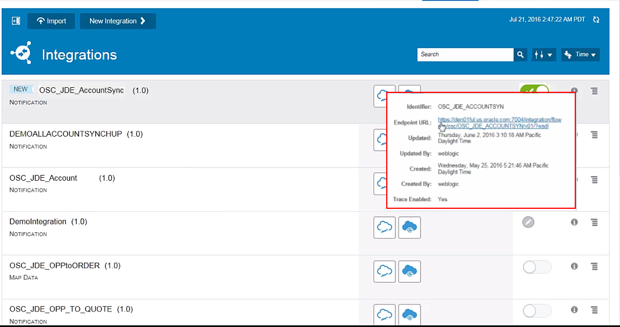The height and width of the screenshot is (327, 620).
Task: Open the DEMOALLACCOUNTSYNCHUP integration
Action: pos(66,134)
